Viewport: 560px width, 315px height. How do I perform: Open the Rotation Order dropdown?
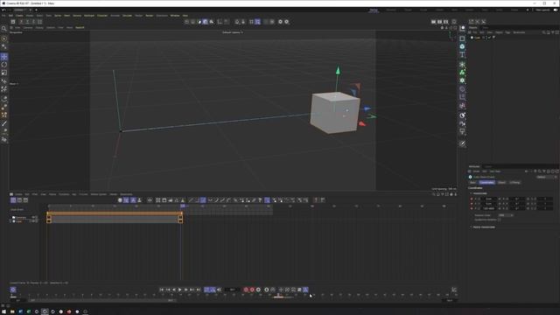coord(506,215)
